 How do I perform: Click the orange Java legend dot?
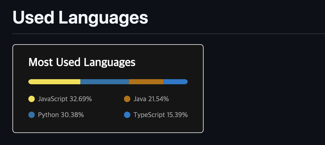pyautogui.click(x=127, y=99)
